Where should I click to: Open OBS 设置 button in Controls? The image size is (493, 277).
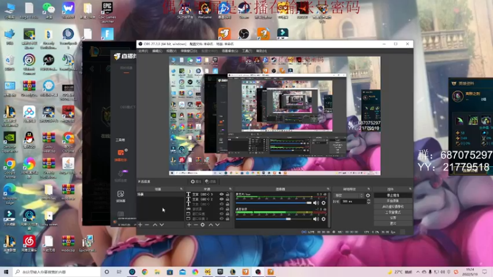coord(393,218)
